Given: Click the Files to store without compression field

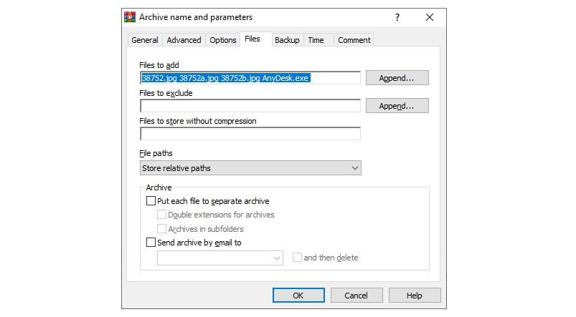Looking at the screenshot, I should pyautogui.click(x=250, y=134).
